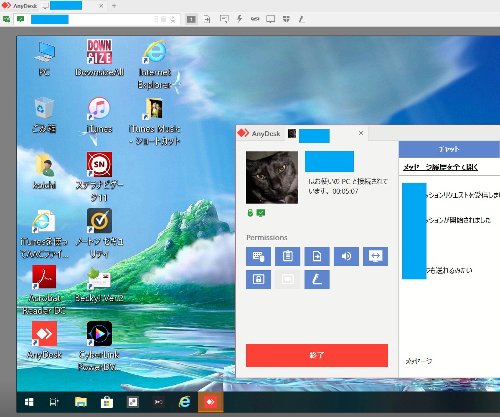
Task: Toggle file transfer permission tile
Action: [x=317, y=256]
